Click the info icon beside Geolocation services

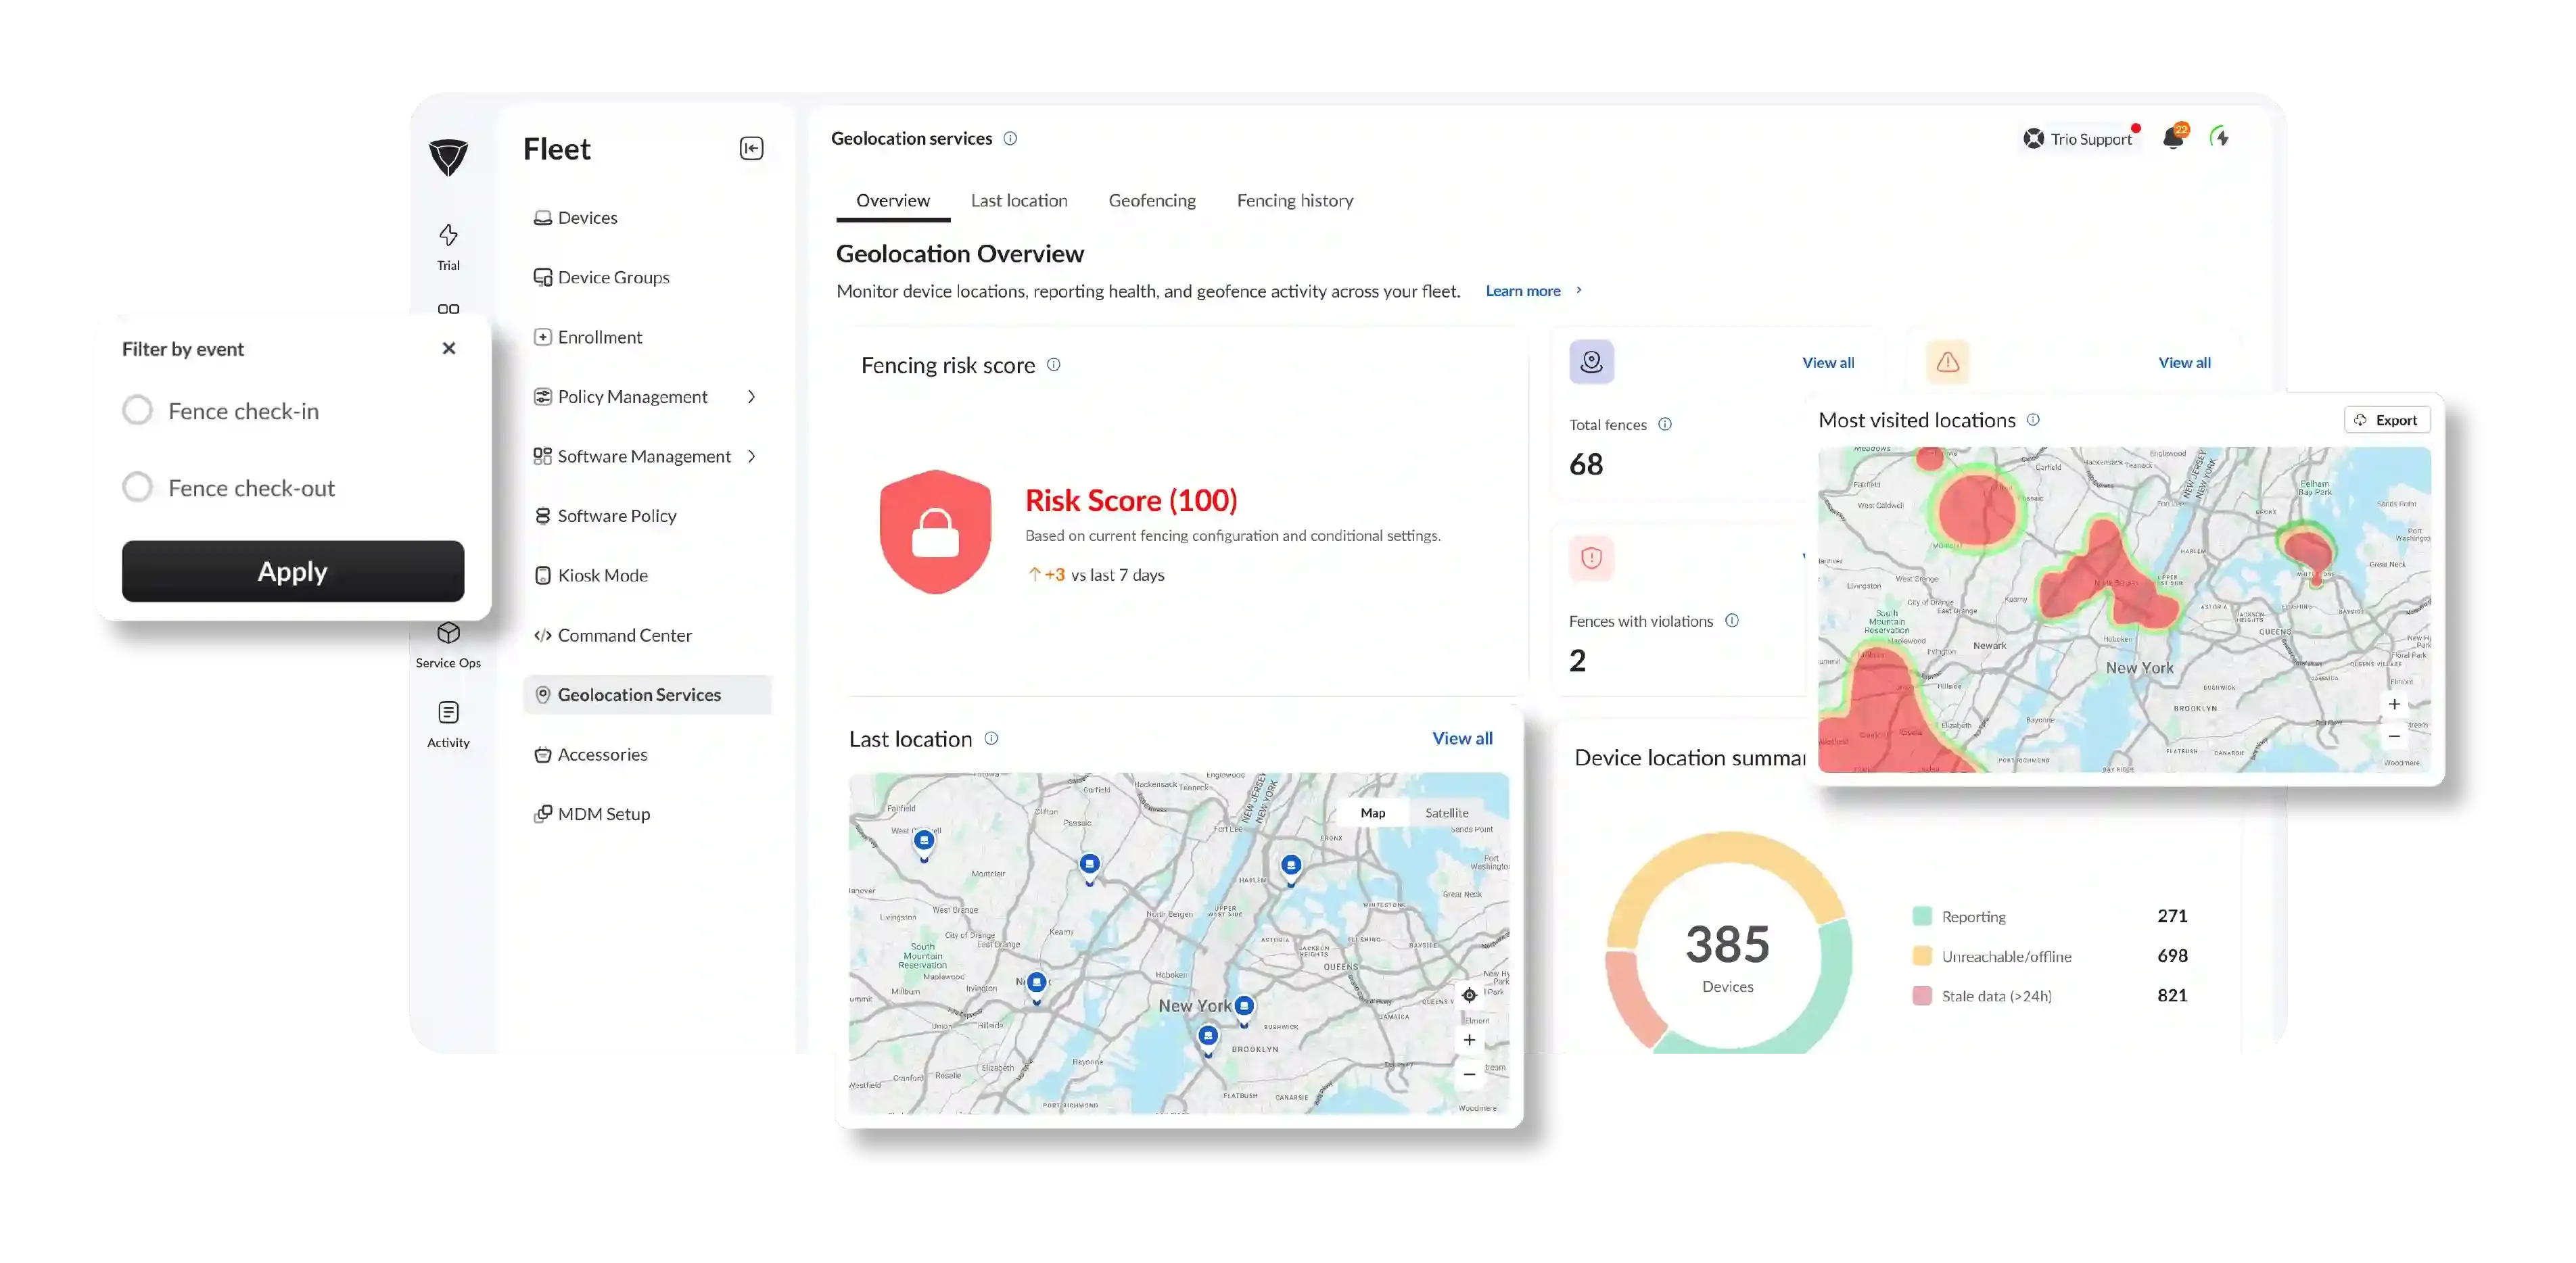1010,138
